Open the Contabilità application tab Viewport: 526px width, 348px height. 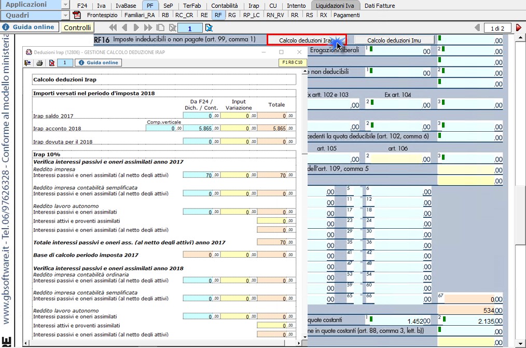225,6
